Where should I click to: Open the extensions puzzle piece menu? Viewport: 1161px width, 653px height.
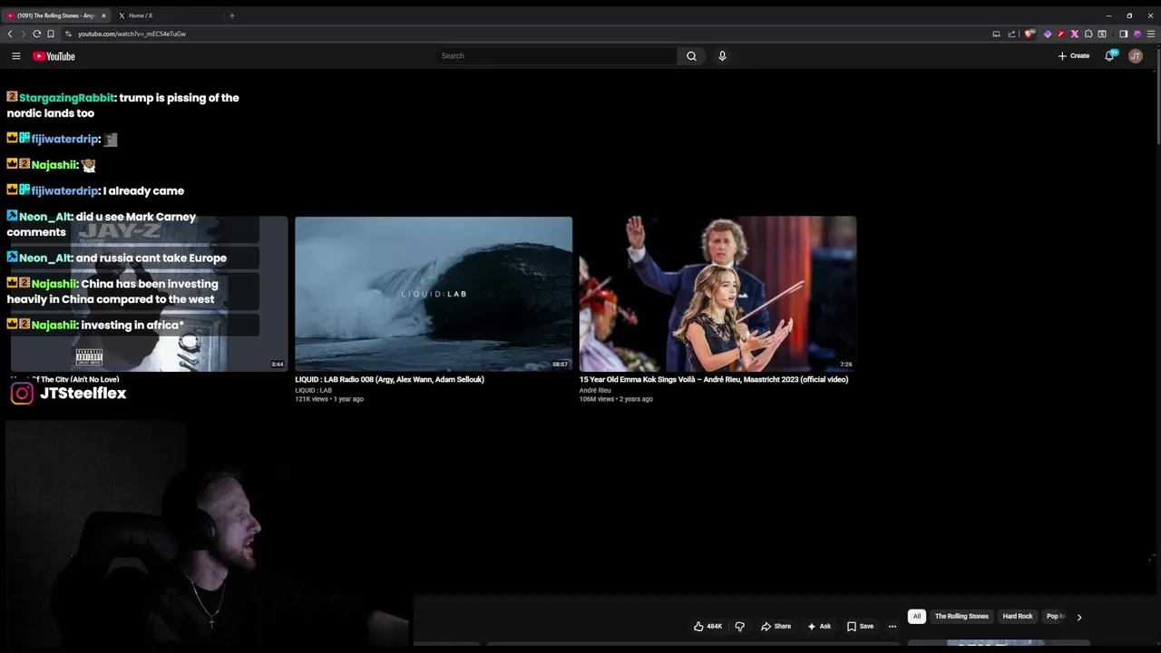coord(1088,34)
